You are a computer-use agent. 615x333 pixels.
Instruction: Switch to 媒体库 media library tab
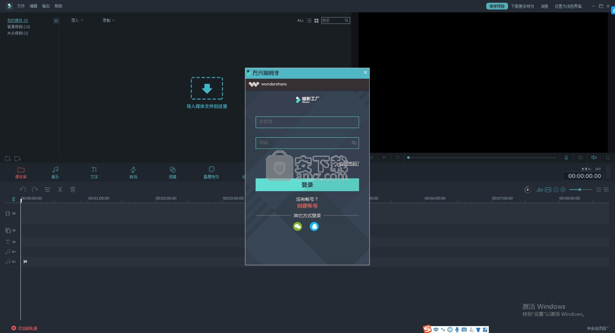[x=21, y=173]
